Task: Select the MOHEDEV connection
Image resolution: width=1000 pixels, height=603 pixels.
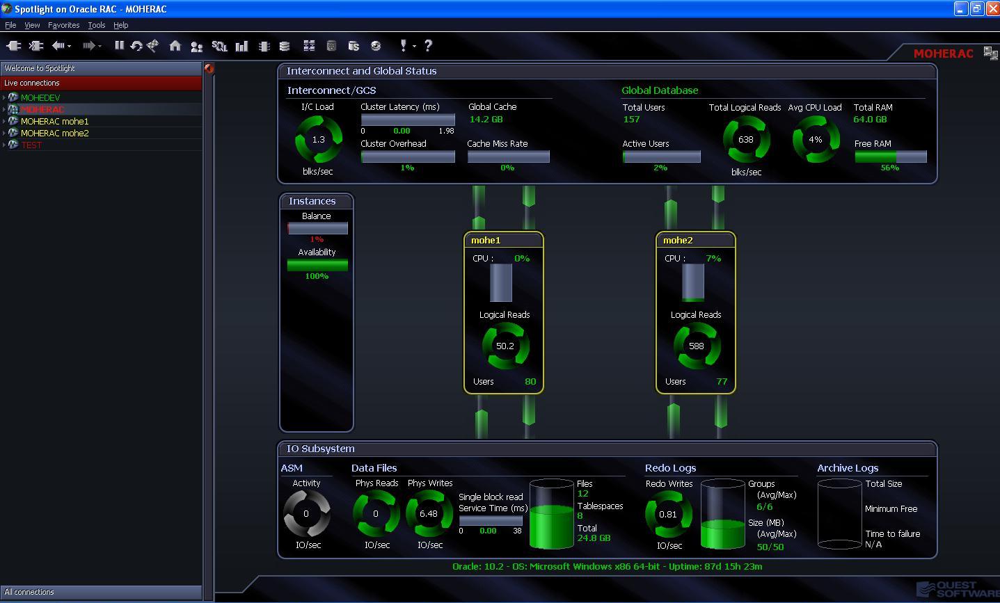Action: [x=40, y=97]
